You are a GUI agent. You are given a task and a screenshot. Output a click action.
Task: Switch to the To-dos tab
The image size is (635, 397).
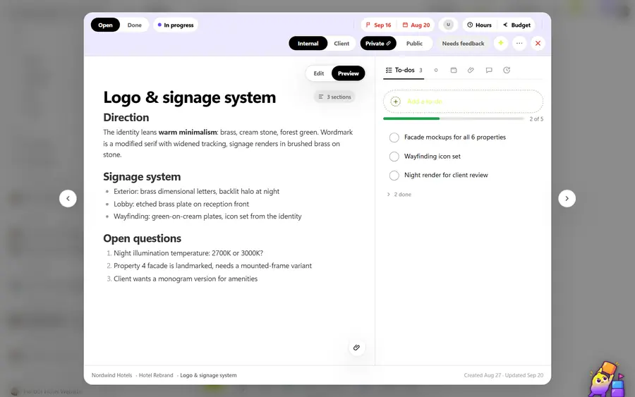point(404,71)
